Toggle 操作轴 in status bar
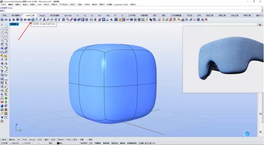The width and height of the screenshot is (264, 145). pos(122,143)
